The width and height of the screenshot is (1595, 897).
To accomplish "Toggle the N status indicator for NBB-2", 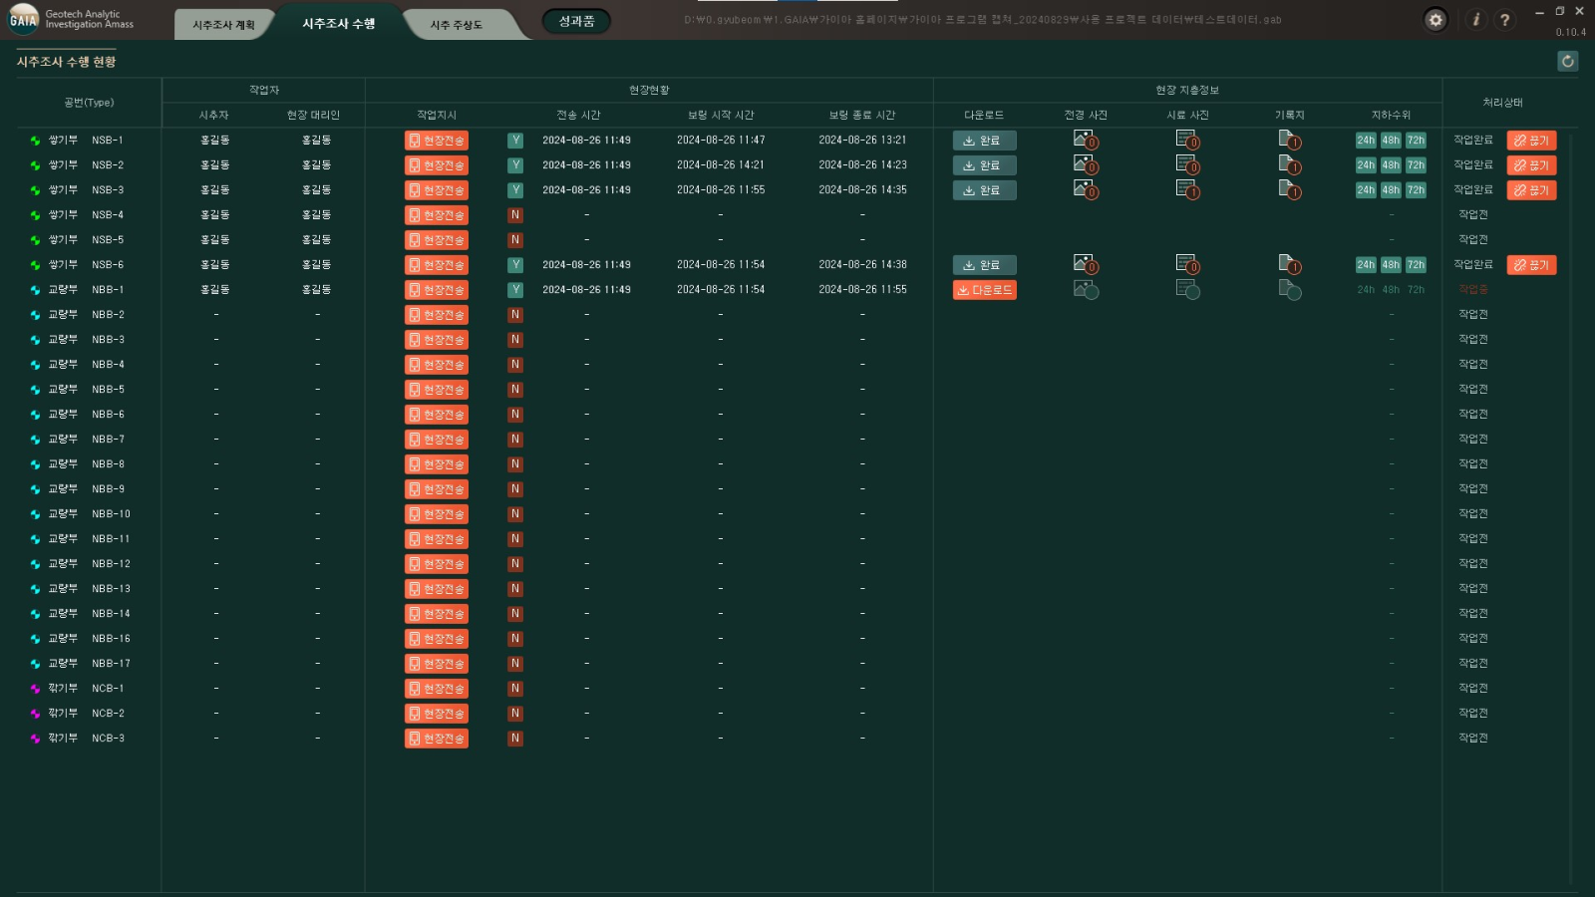I will point(515,315).
